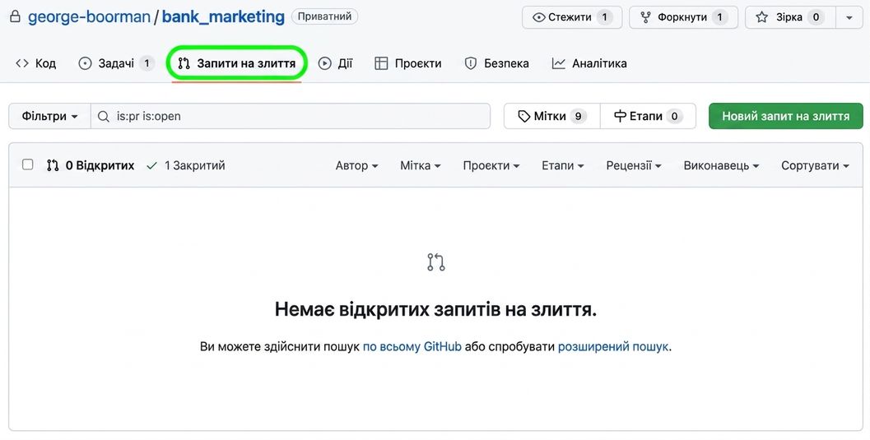Screen dimensions: 870x440
Task: Click the search magnifier icon
Action: pyautogui.click(x=103, y=116)
